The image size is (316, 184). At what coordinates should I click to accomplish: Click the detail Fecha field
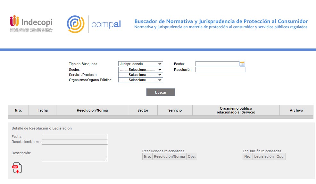click(74, 137)
